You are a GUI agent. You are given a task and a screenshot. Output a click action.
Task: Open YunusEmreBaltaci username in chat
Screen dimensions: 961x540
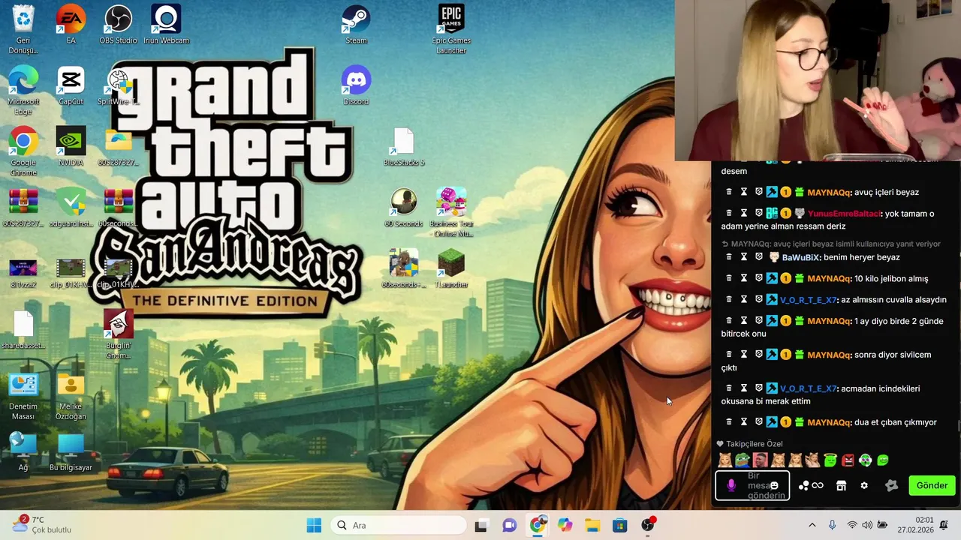tap(844, 214)
